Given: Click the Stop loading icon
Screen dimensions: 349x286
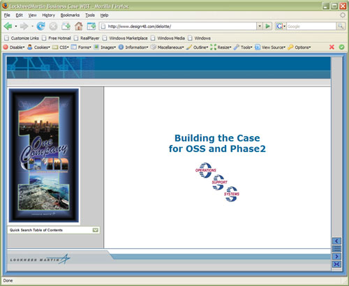Looking at the screenshot, I should [x=53, y=27].
